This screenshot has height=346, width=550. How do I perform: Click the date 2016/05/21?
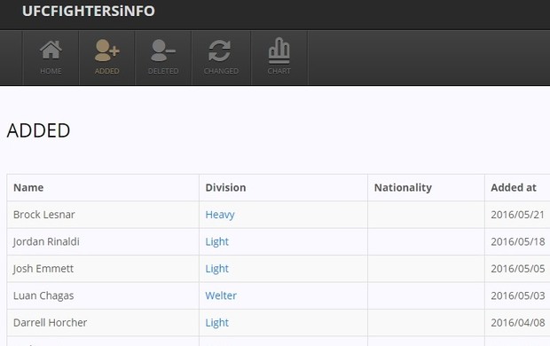point(518,215)
